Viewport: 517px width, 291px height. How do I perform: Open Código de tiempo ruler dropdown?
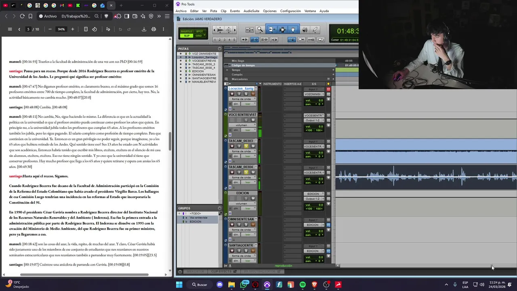230,65
